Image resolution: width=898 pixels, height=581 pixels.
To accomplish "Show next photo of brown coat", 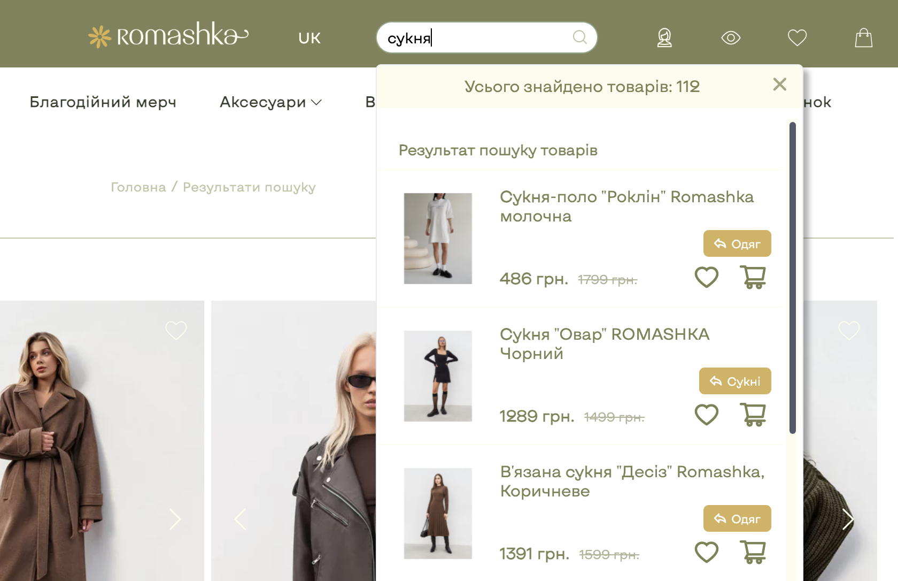I will pos(175,519).
